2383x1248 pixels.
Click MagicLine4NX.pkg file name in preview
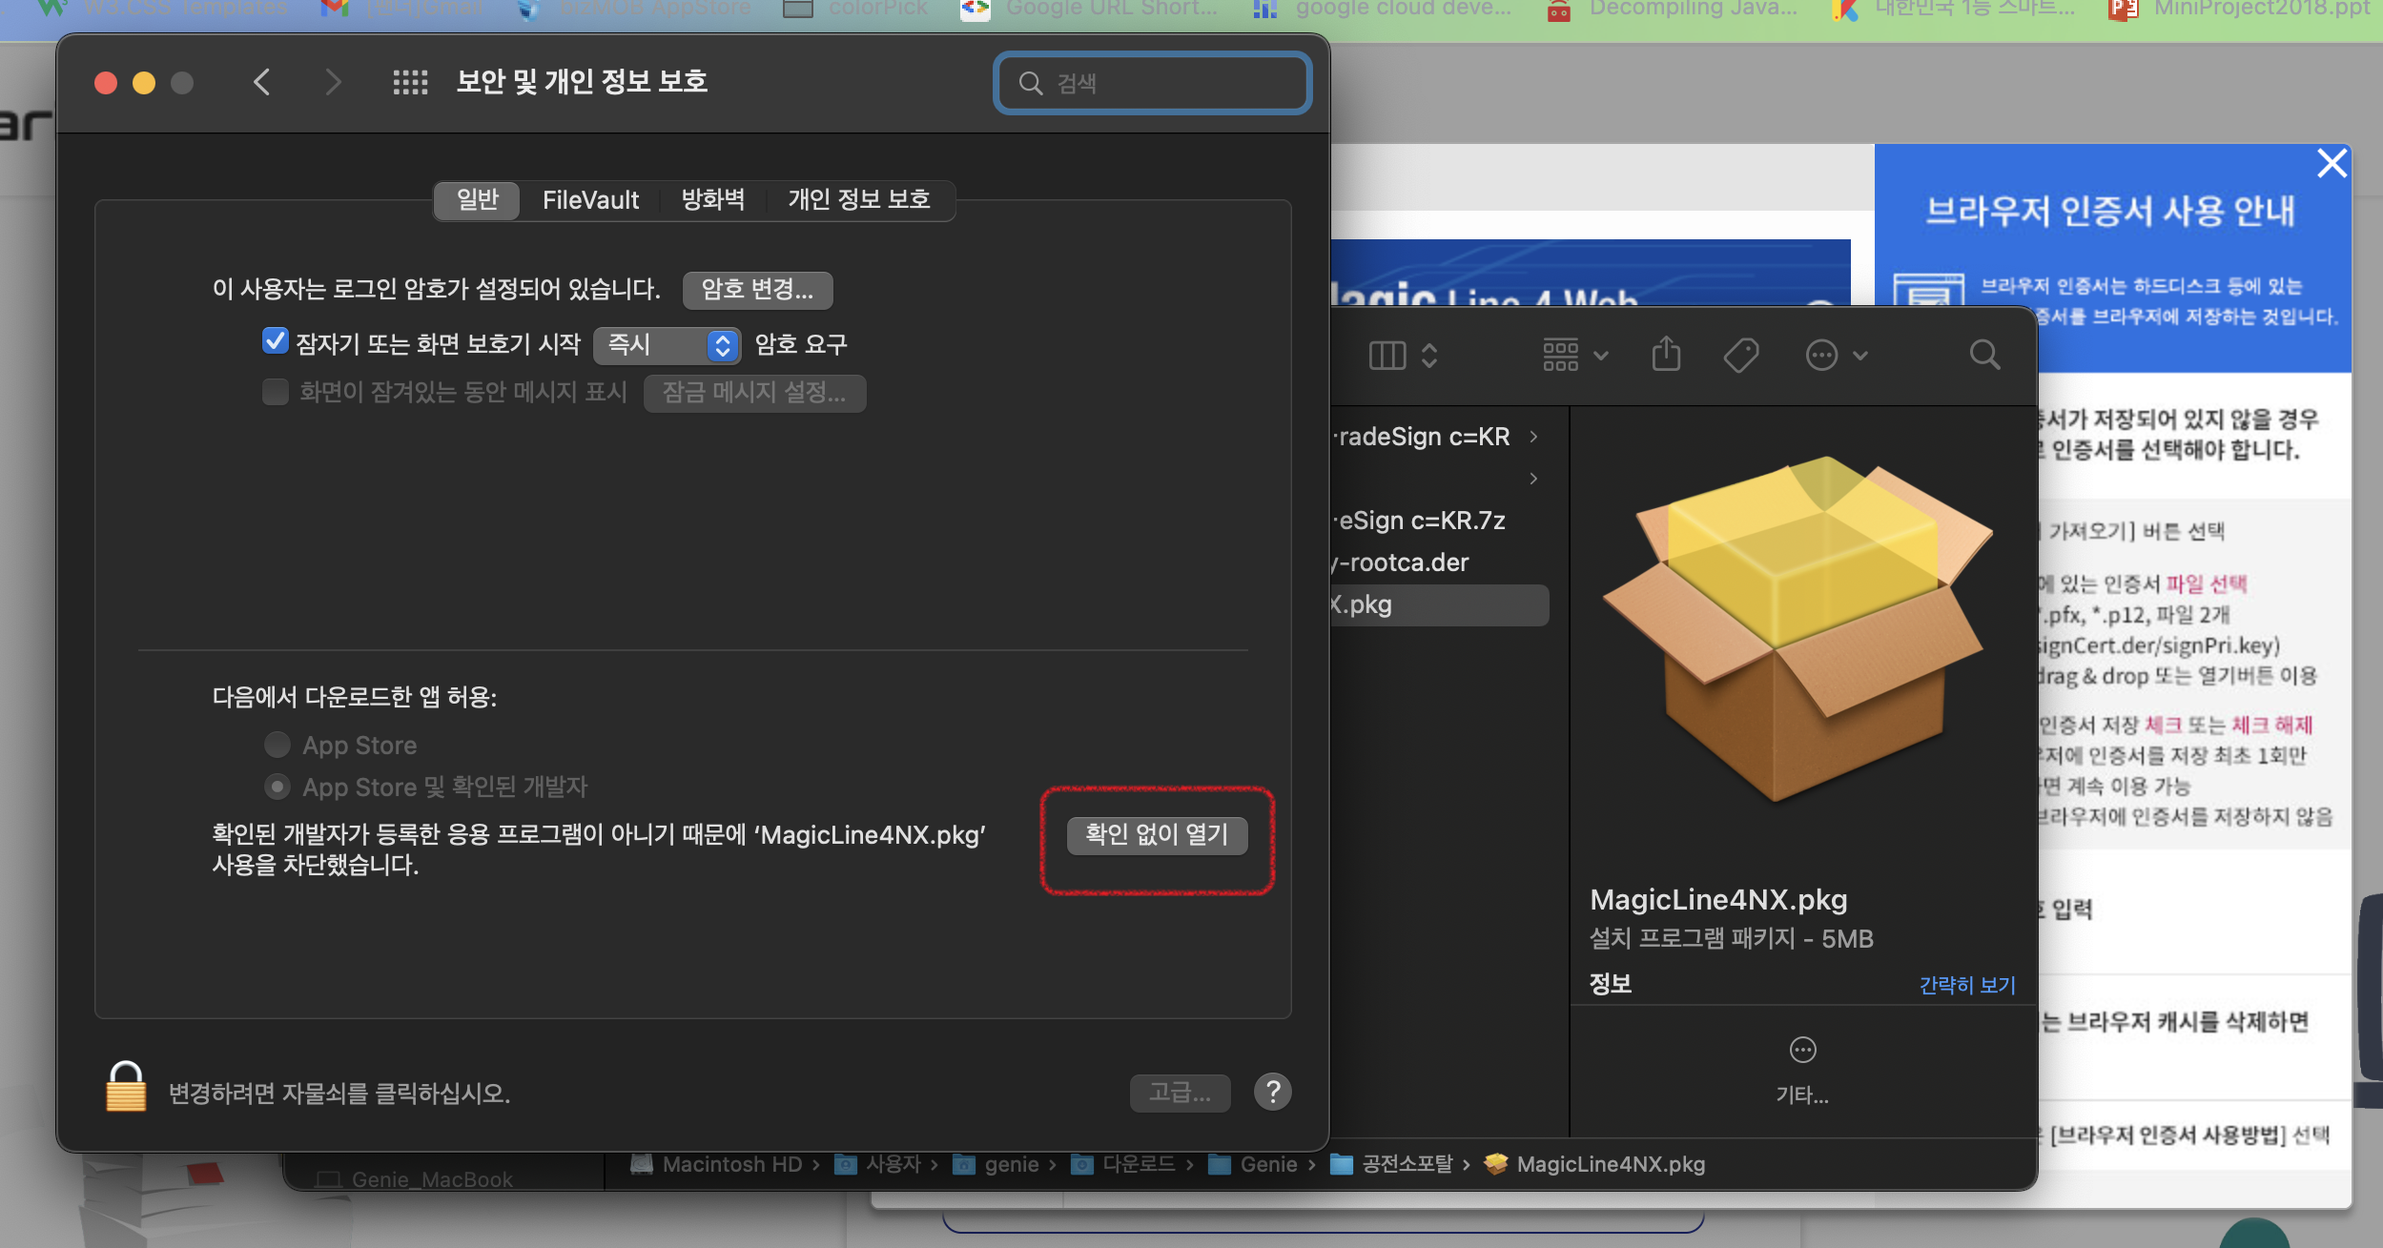point(1718,899)
